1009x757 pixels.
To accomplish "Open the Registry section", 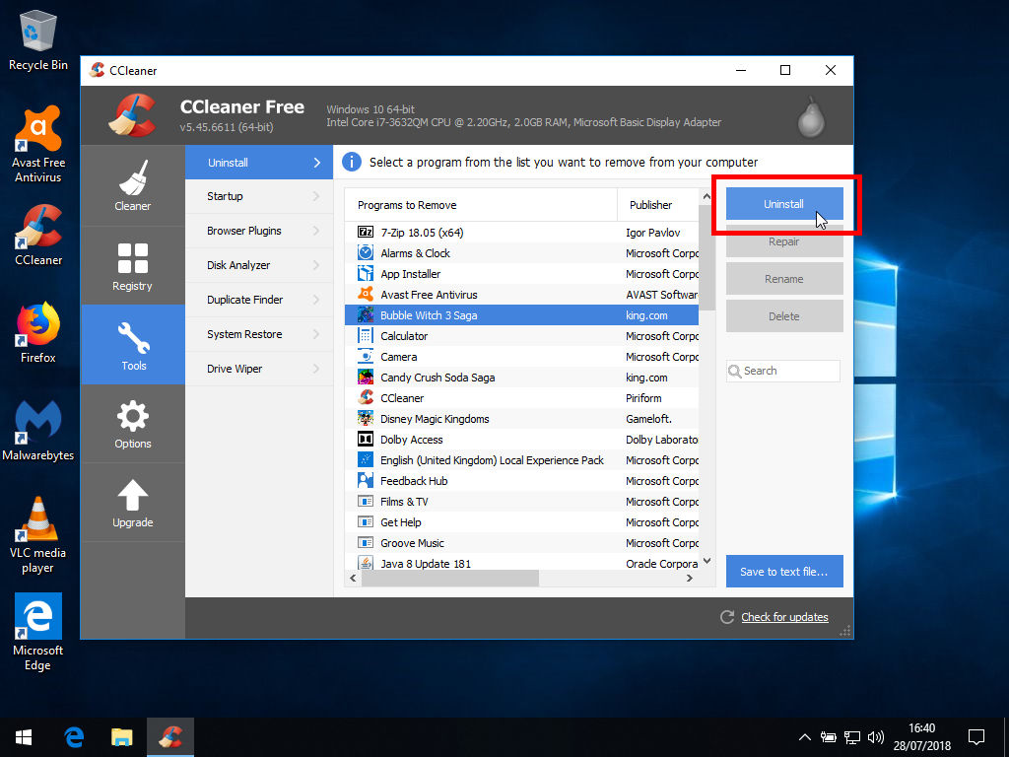I will click(133, 266).
